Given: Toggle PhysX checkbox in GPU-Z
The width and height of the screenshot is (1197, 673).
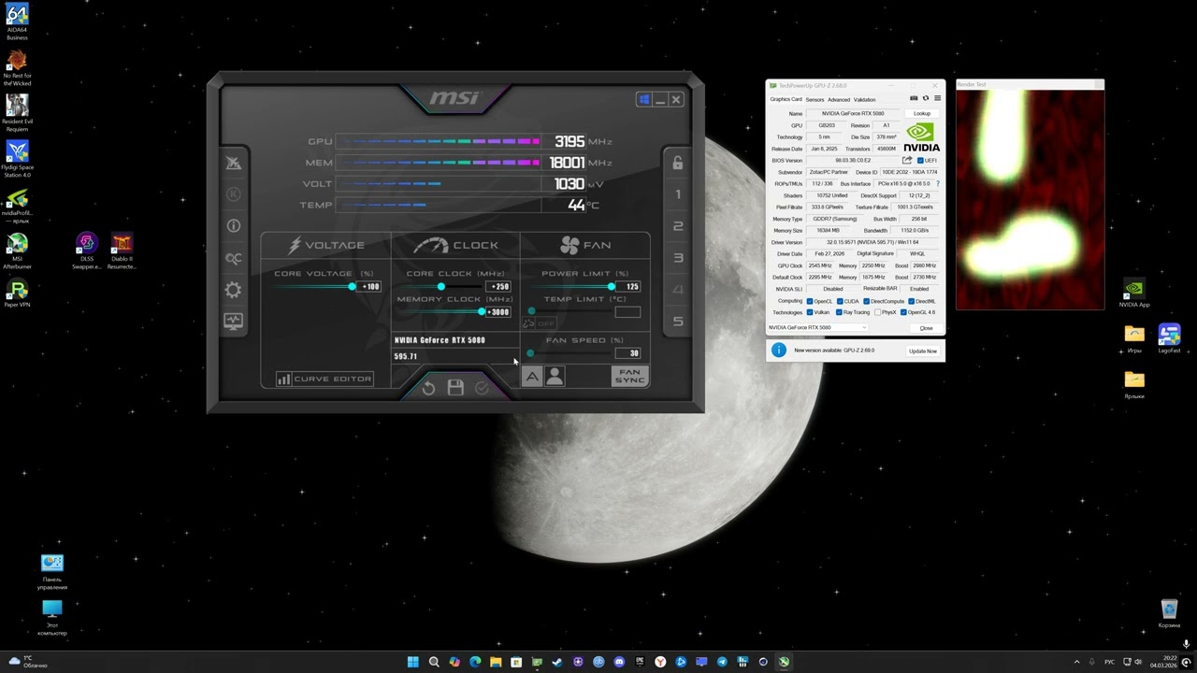Looking at the screenshot, I should (878, 312).
